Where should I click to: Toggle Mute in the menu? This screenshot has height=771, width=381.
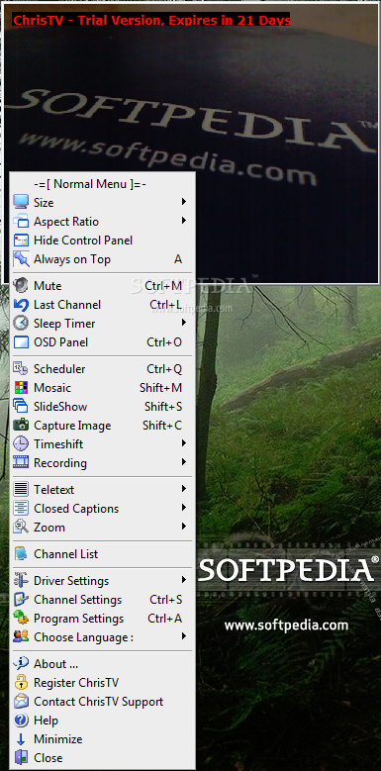[x=102, y=286]
